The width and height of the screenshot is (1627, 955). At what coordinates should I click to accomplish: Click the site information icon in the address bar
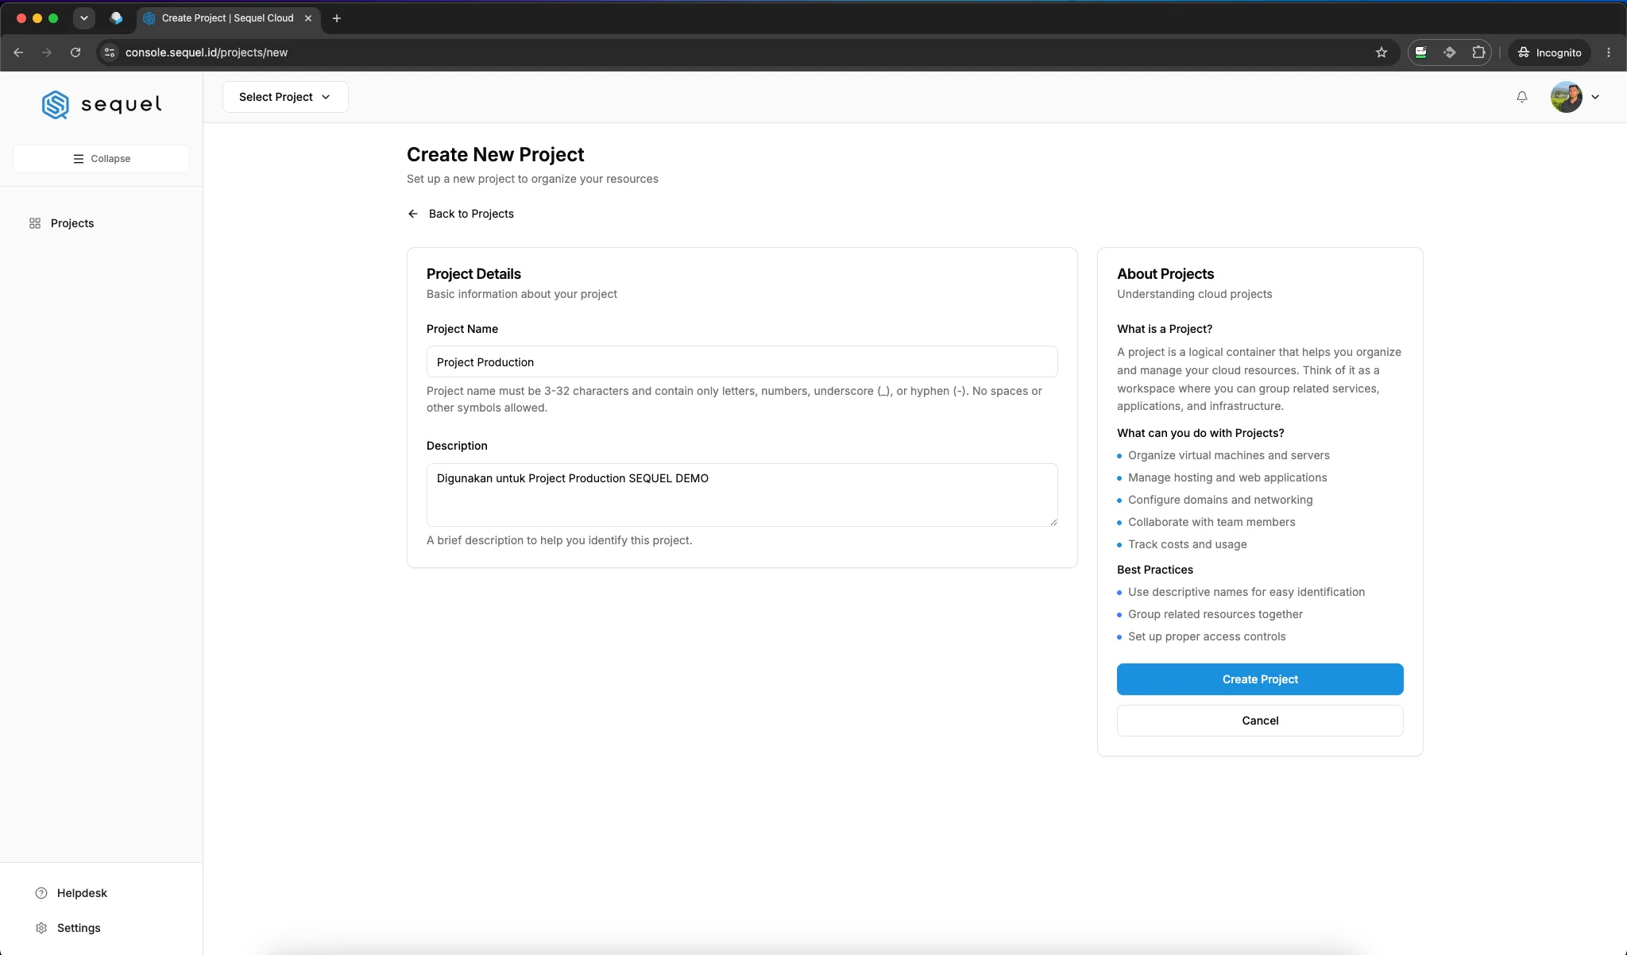[110, 52]
